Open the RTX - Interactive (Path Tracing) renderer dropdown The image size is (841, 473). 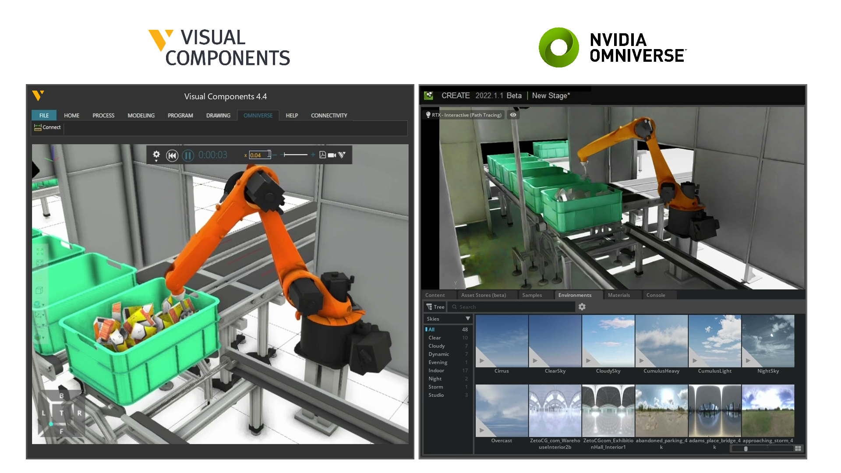[x=463, y=115]
